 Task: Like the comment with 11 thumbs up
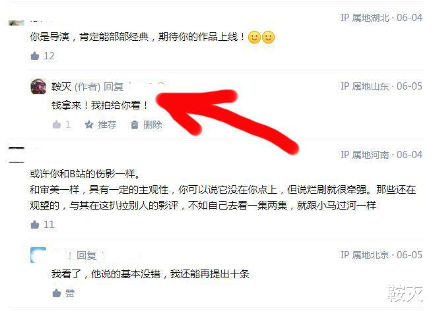35,225
